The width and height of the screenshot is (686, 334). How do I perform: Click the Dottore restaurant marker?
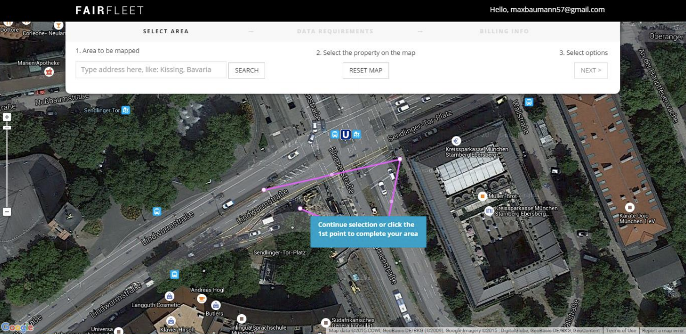click(x=8, y=23)
